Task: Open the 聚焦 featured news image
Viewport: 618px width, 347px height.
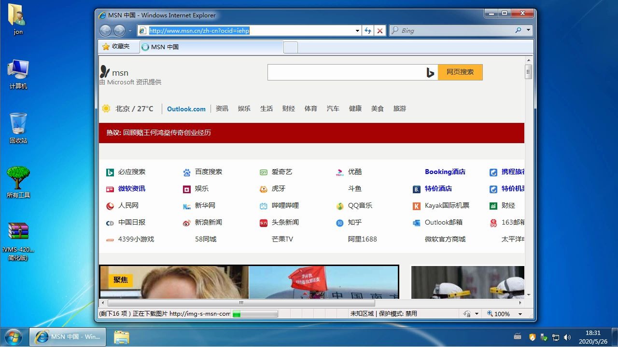Action: [249, 282]
